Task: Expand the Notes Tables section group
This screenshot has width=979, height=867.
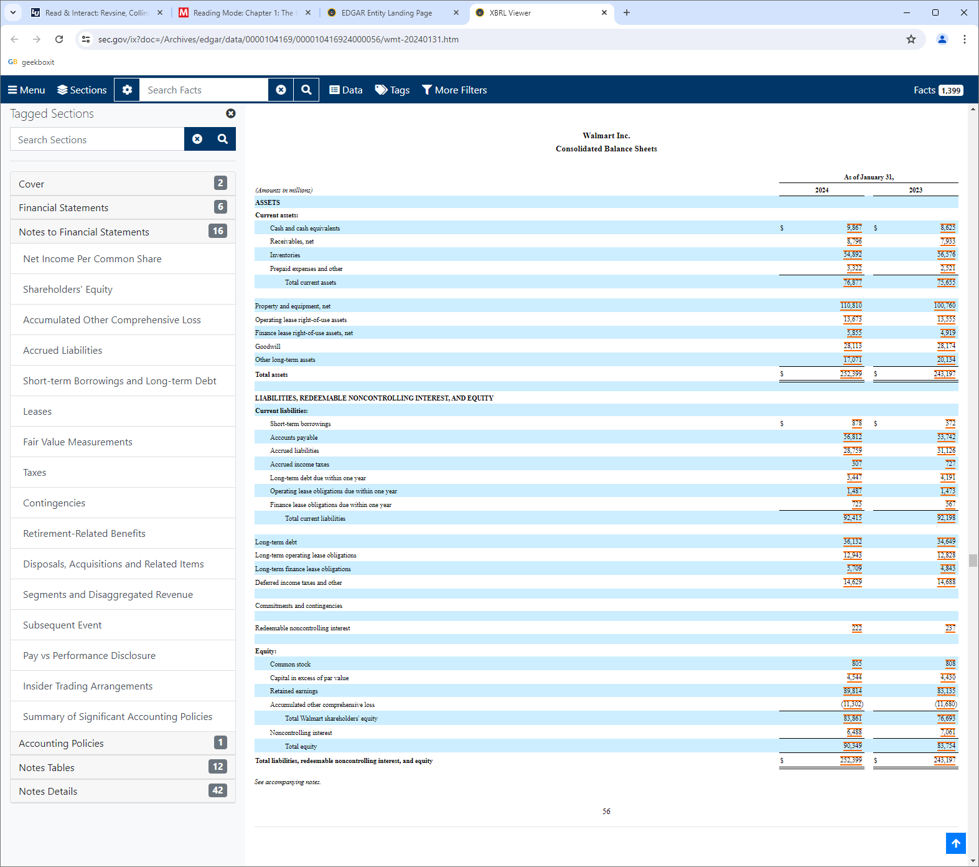Action: tap(123, 767)
